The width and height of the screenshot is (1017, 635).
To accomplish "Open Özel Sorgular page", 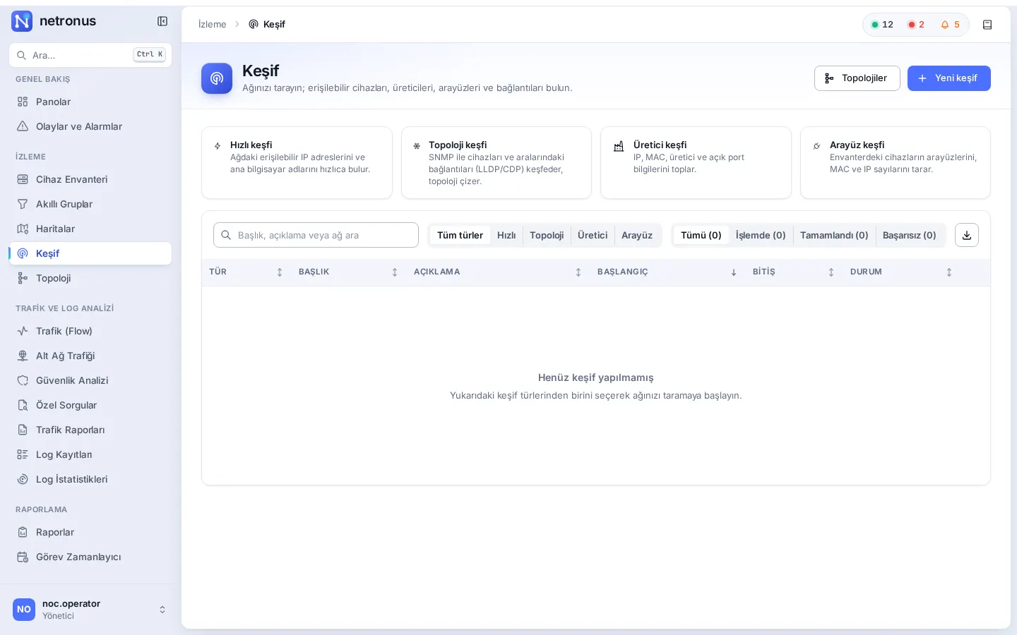I will [90, 405].
